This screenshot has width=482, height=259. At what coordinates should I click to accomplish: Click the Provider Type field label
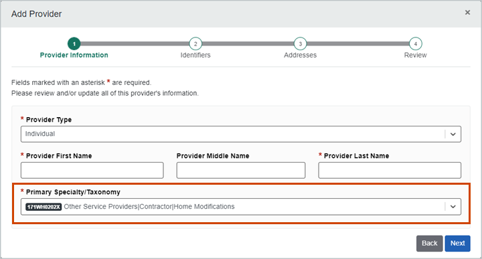[x=49, y=120]
